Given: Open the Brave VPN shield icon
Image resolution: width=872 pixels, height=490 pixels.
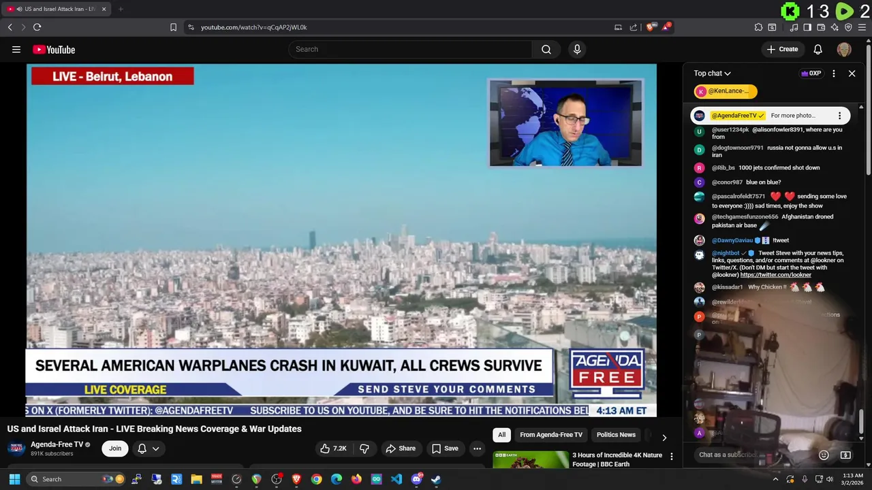Looking at the screenshot, I should coord(848,27).
